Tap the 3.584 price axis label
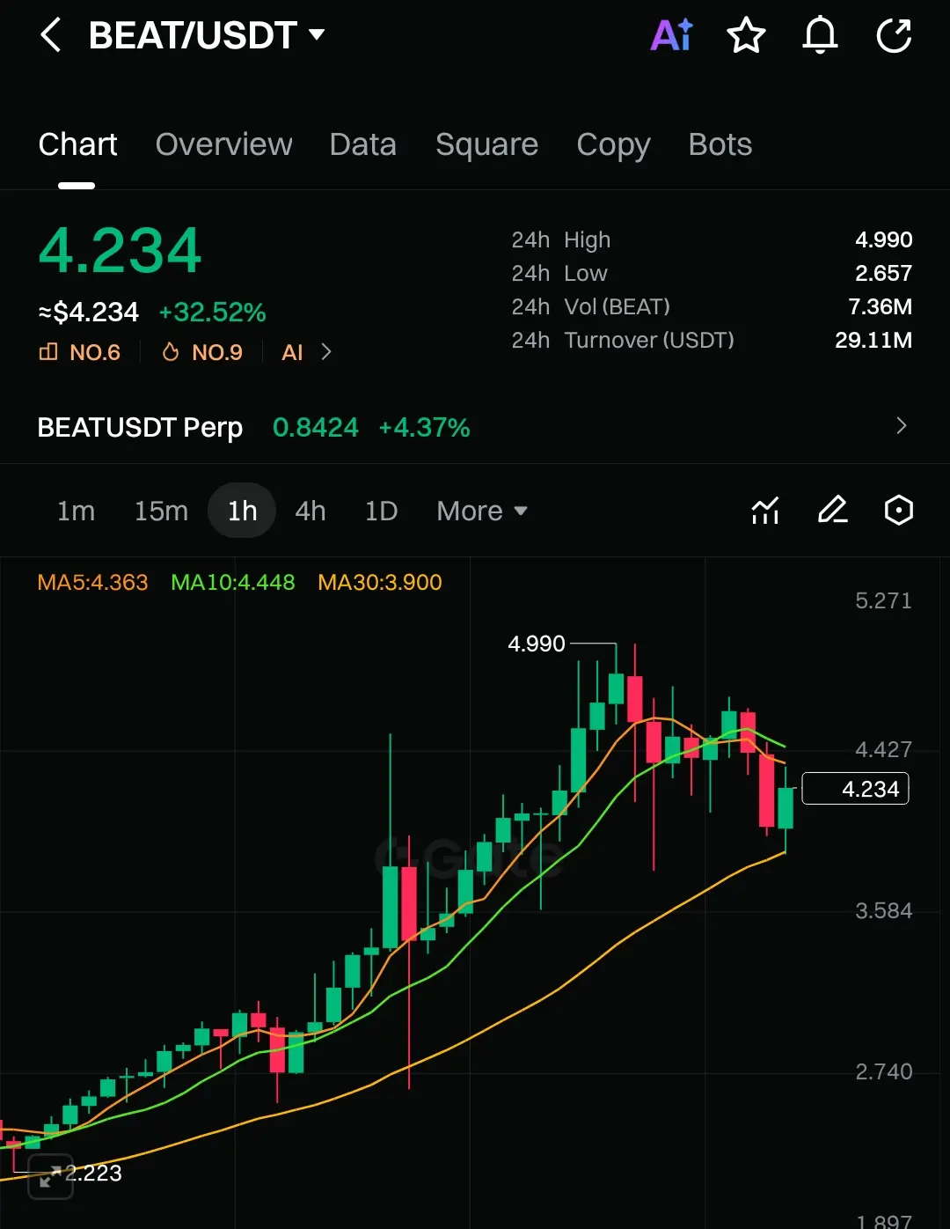The image size is (950, 1229). pos(883,910)
